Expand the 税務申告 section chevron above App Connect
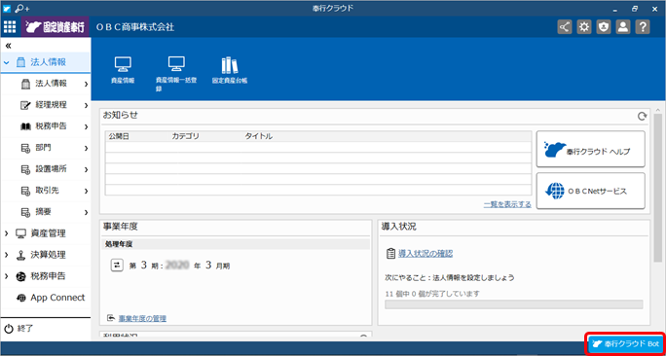Viewport: 666px width, 356px height. coord(7,276)
